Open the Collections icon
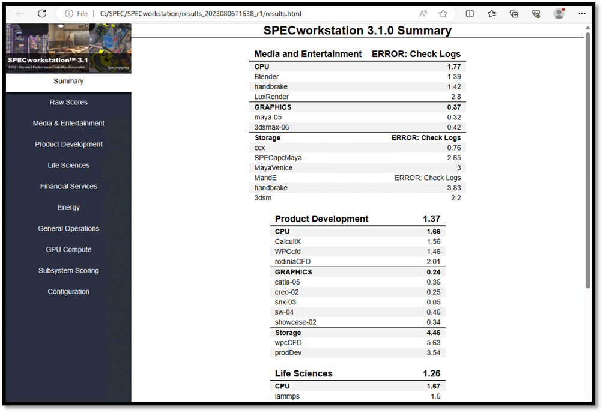This screenshot has width=603, height=413. 514,13
